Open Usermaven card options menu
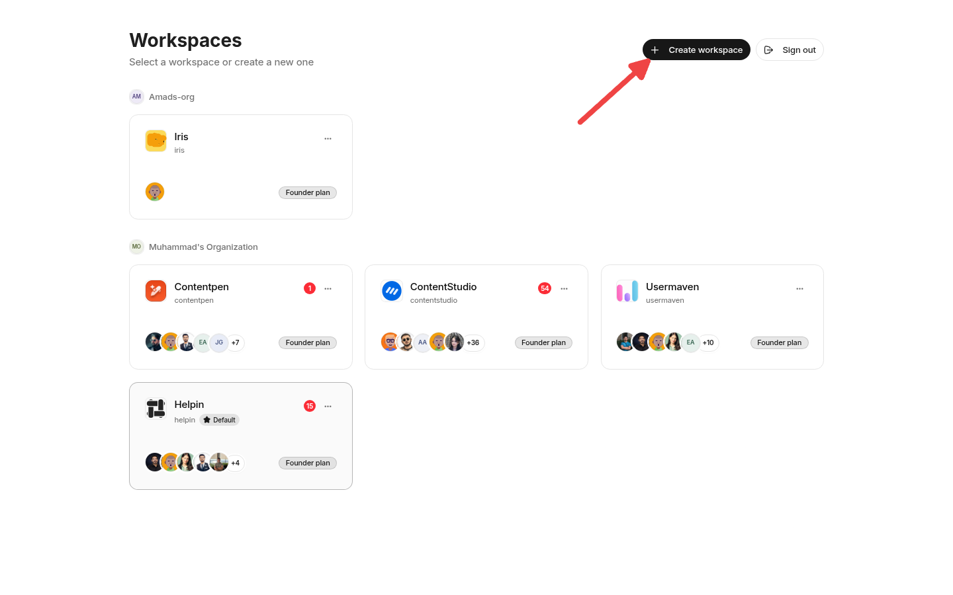The width and height of the screenshot is (953, 595). (799, 289)
